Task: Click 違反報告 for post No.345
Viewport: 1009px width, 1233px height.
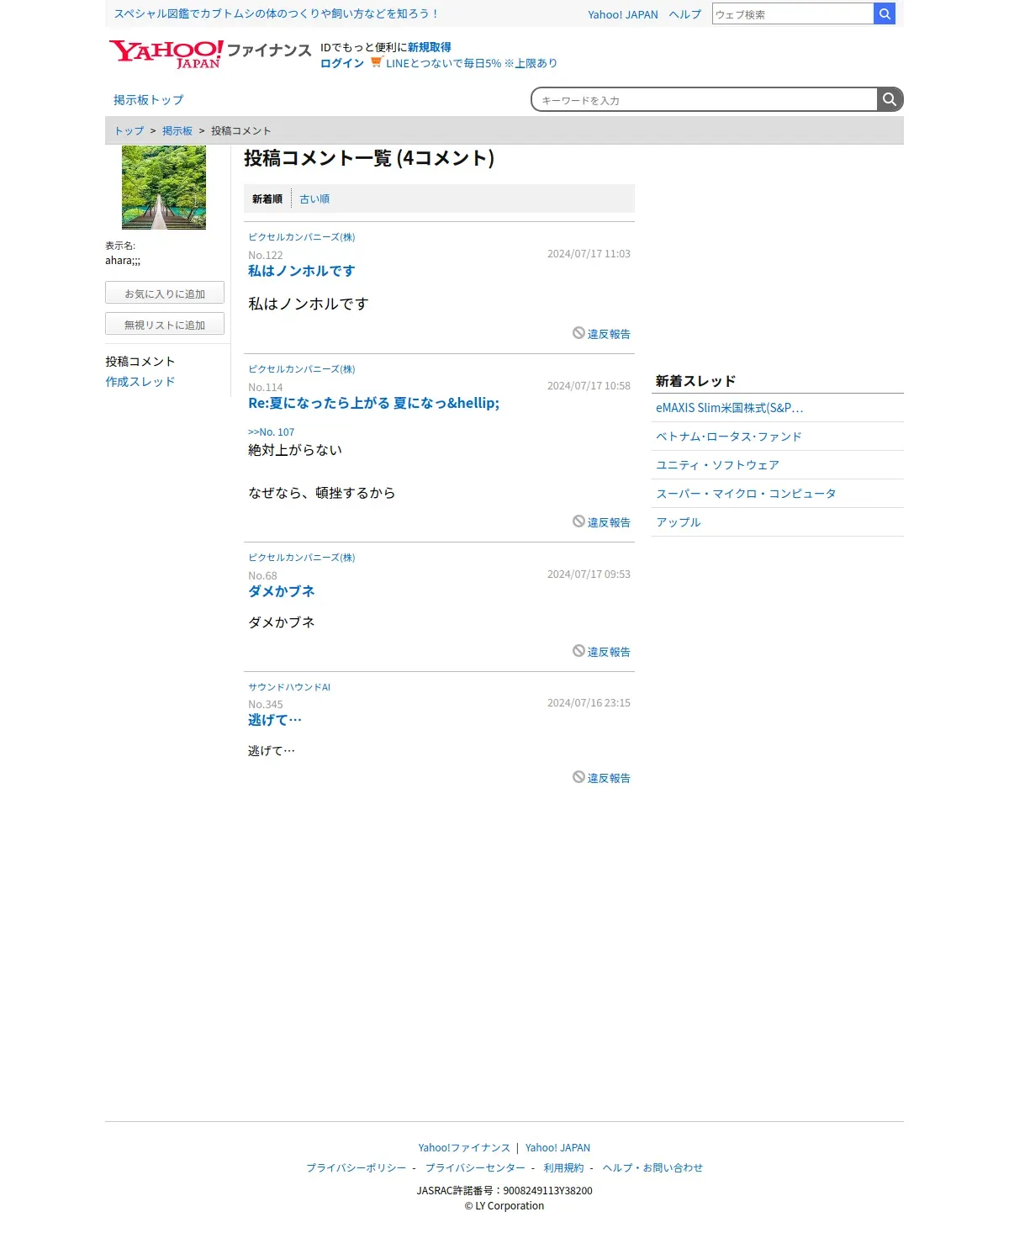Action: 609,778
